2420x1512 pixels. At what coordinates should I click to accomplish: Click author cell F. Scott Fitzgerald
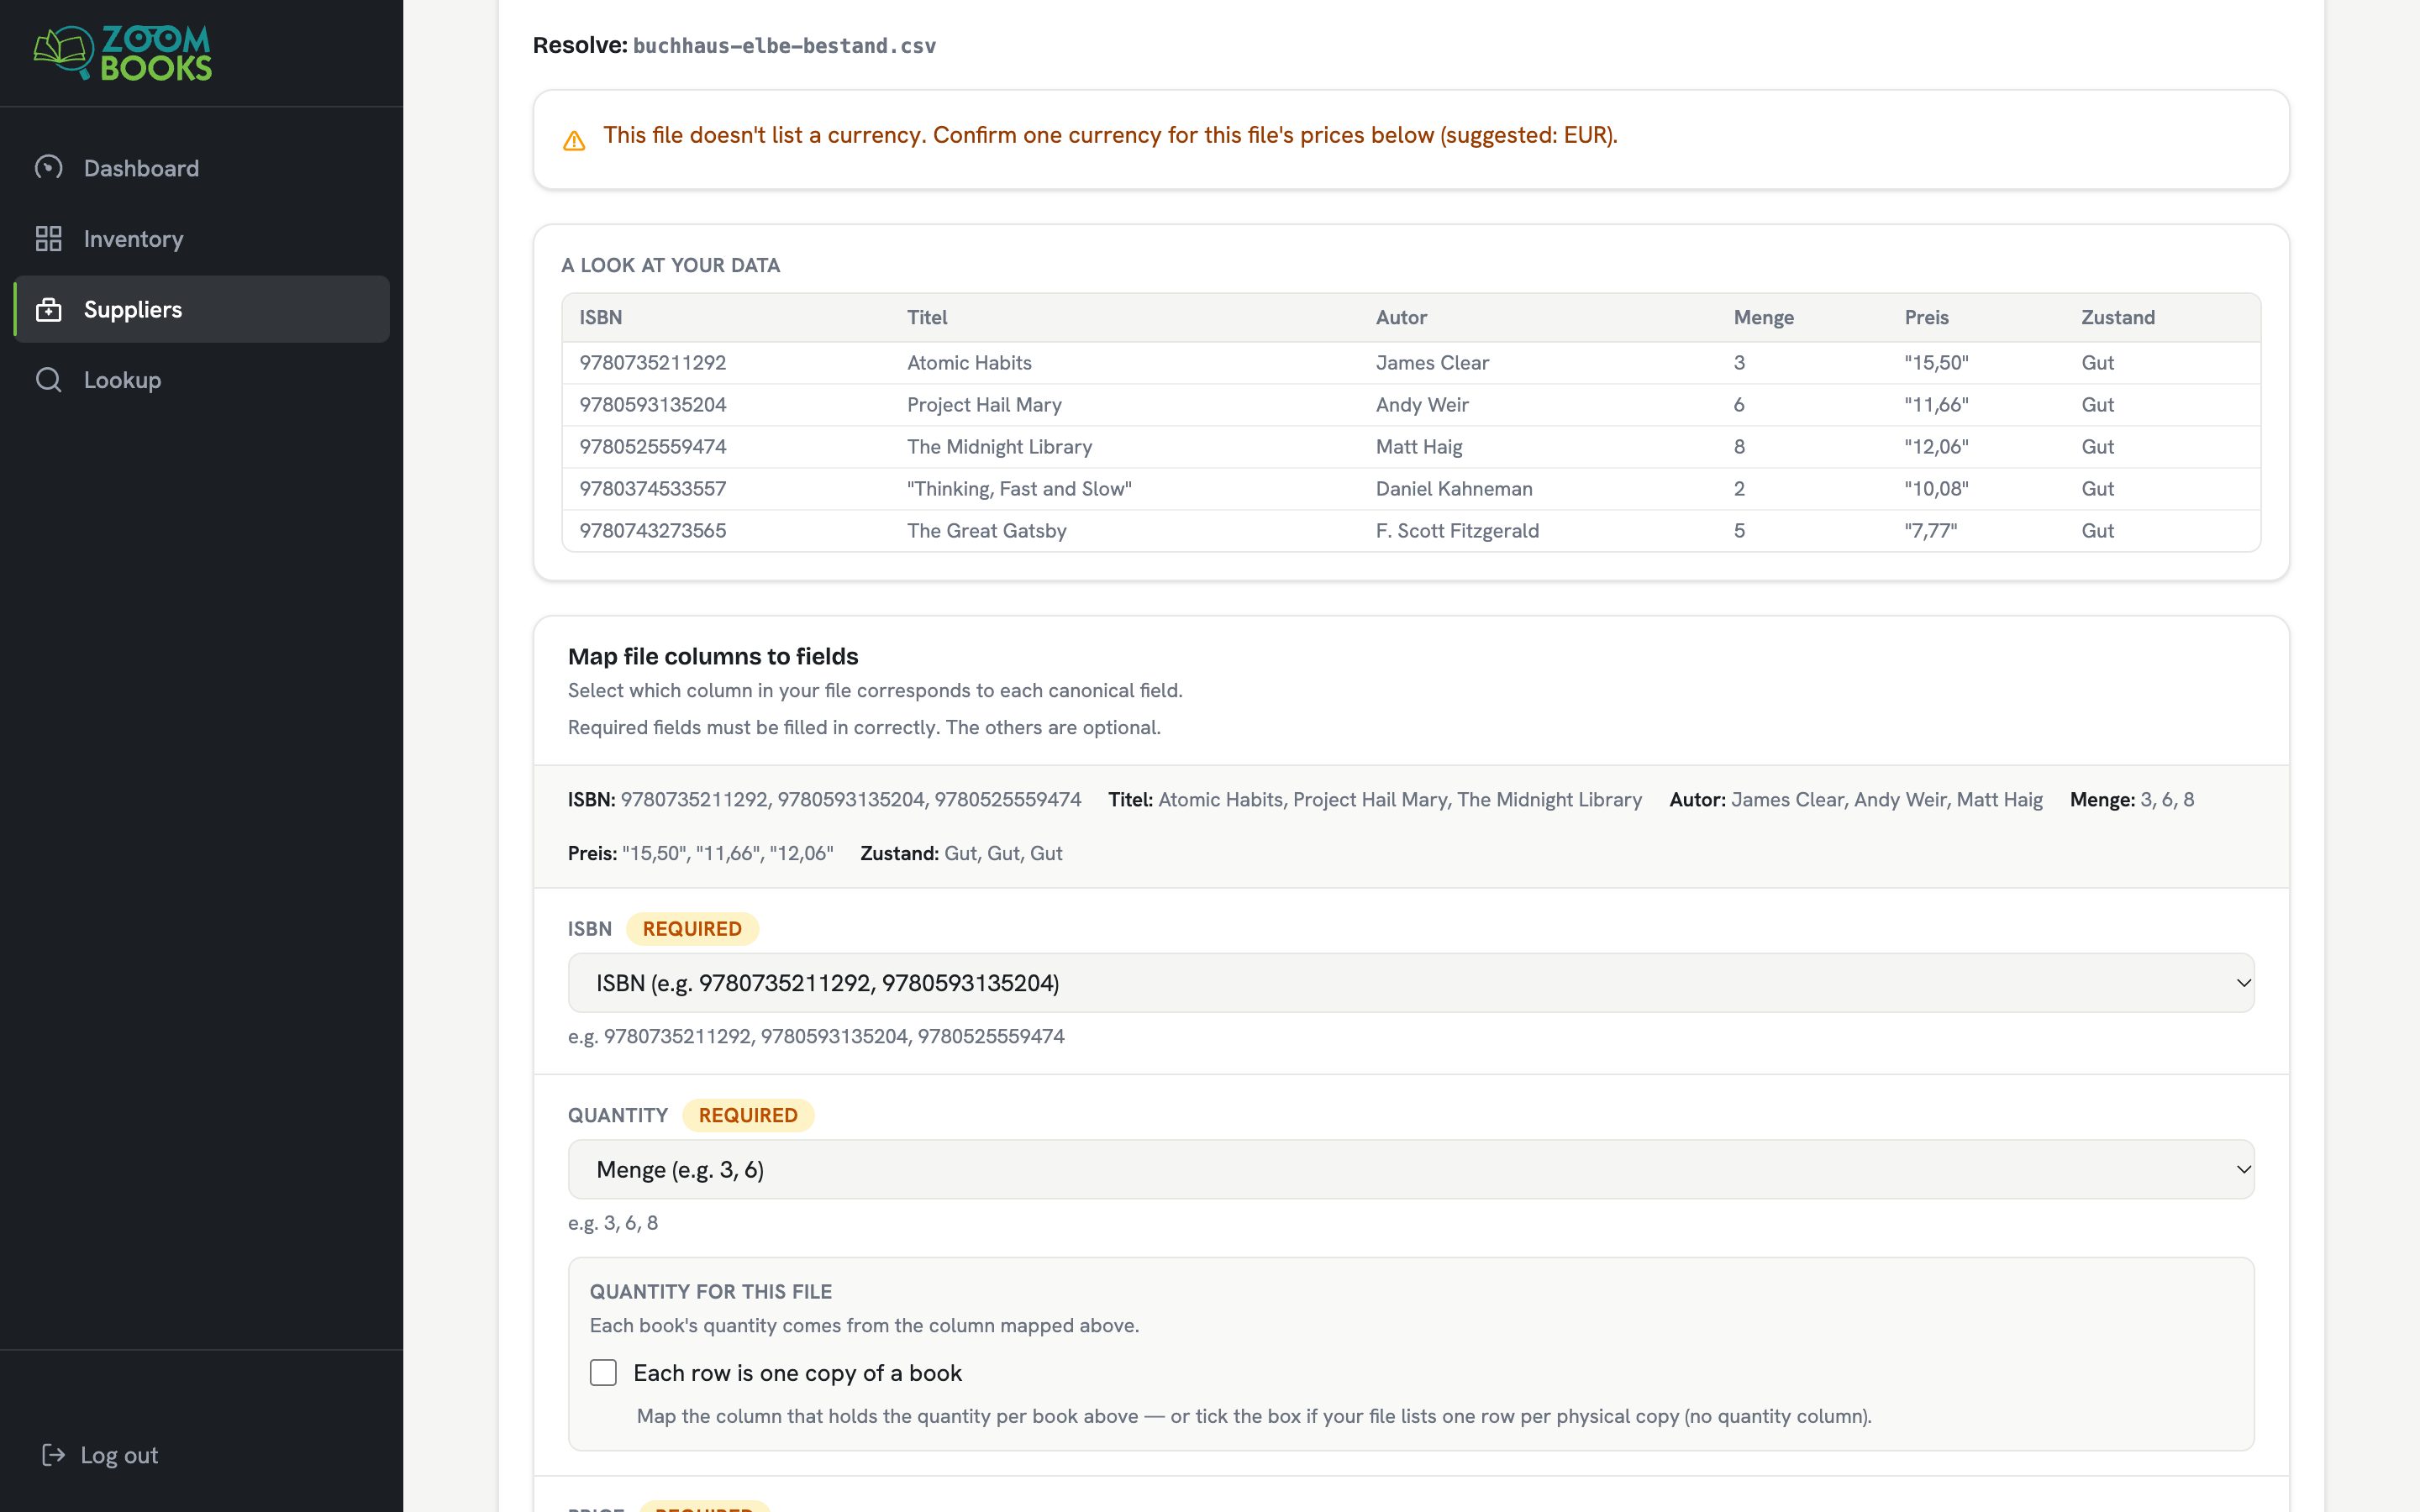point(1457,531)
